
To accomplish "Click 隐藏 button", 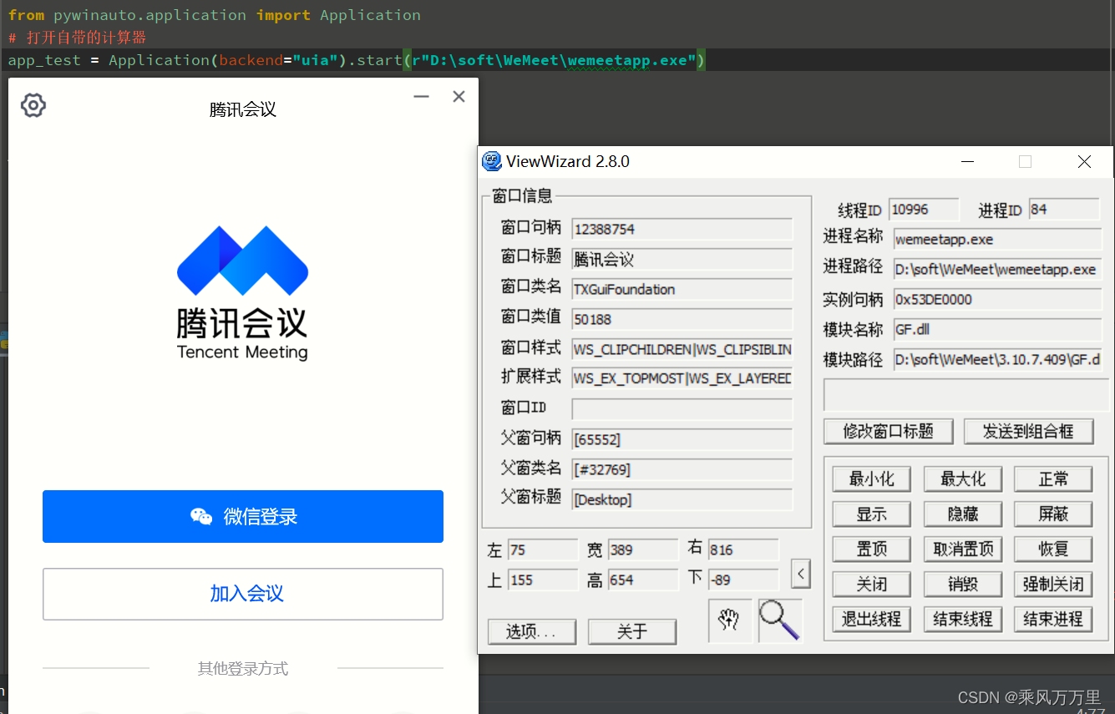I will coord(963,514).
